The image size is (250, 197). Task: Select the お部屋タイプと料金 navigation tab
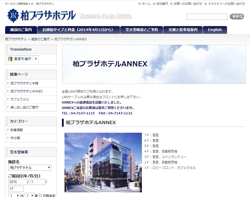coord(79,30)
